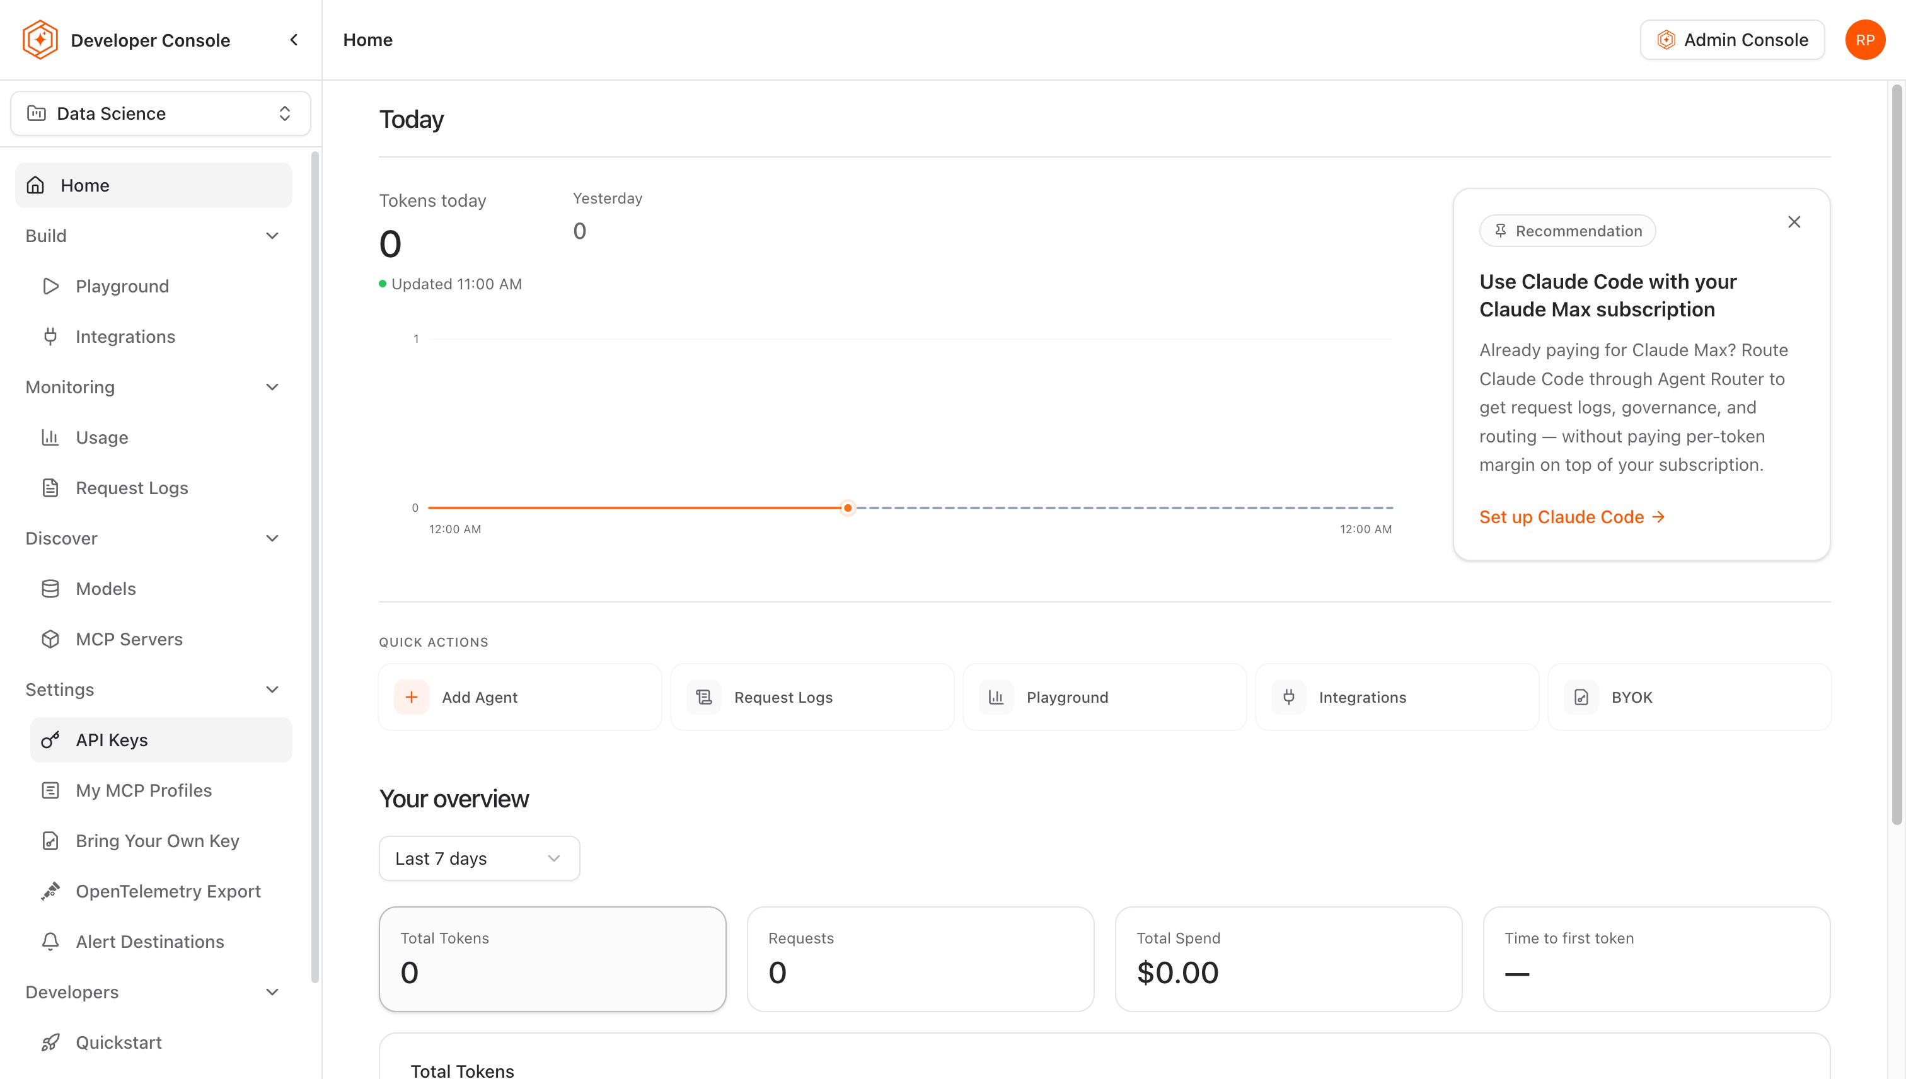Select the Total Tokens overview card
1906x1079 pixels.
[x=552, y=959]
